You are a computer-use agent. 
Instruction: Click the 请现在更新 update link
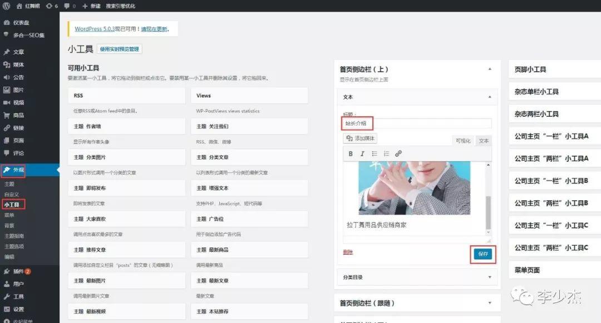click(154, 29)
